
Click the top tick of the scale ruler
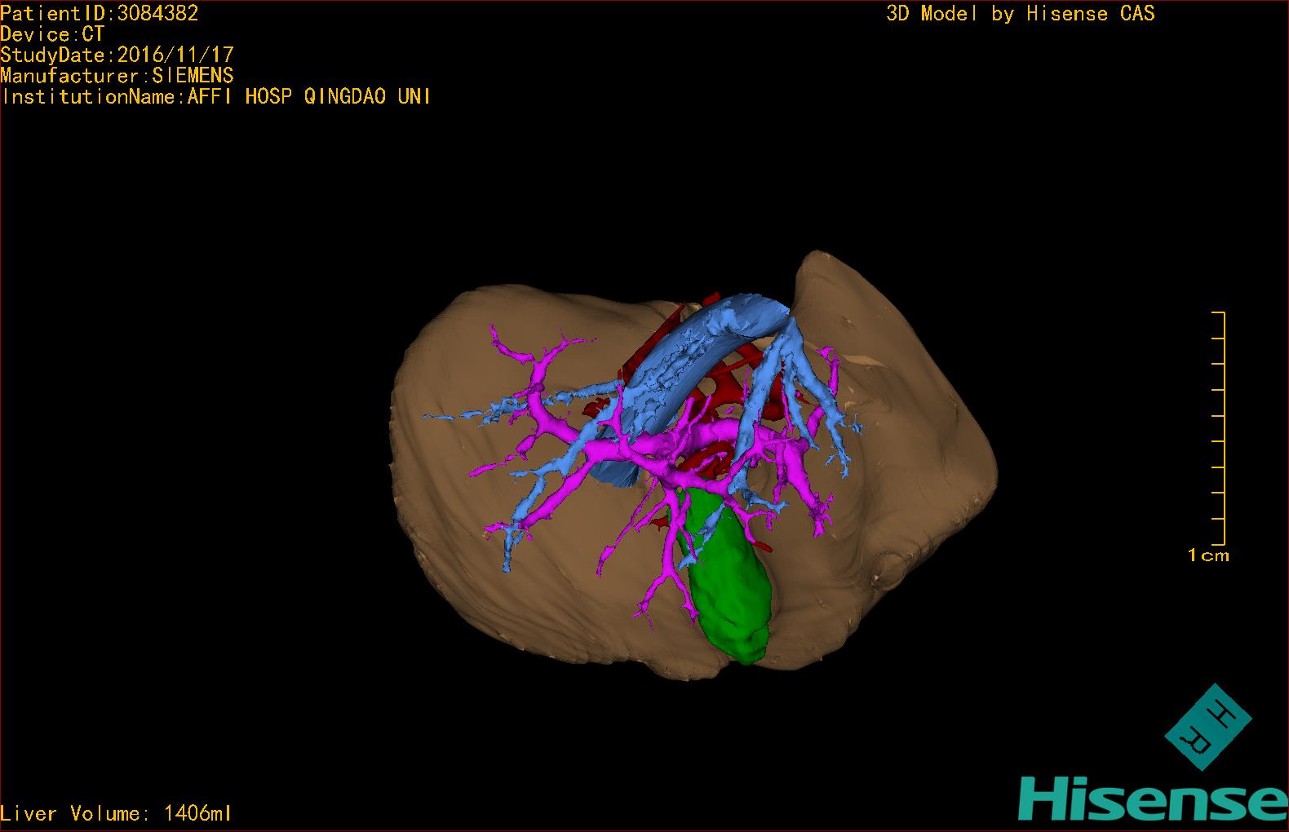(x=1219, y=312)
